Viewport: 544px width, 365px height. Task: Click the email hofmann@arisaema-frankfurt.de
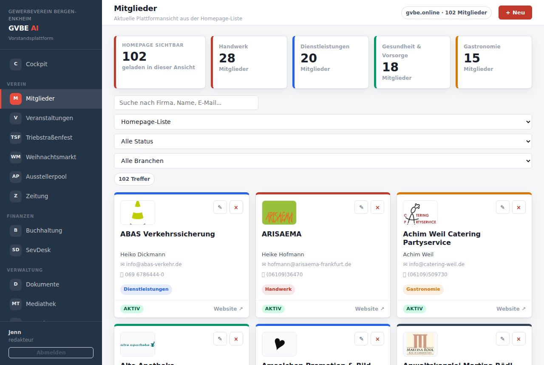(x=309, y=264)
